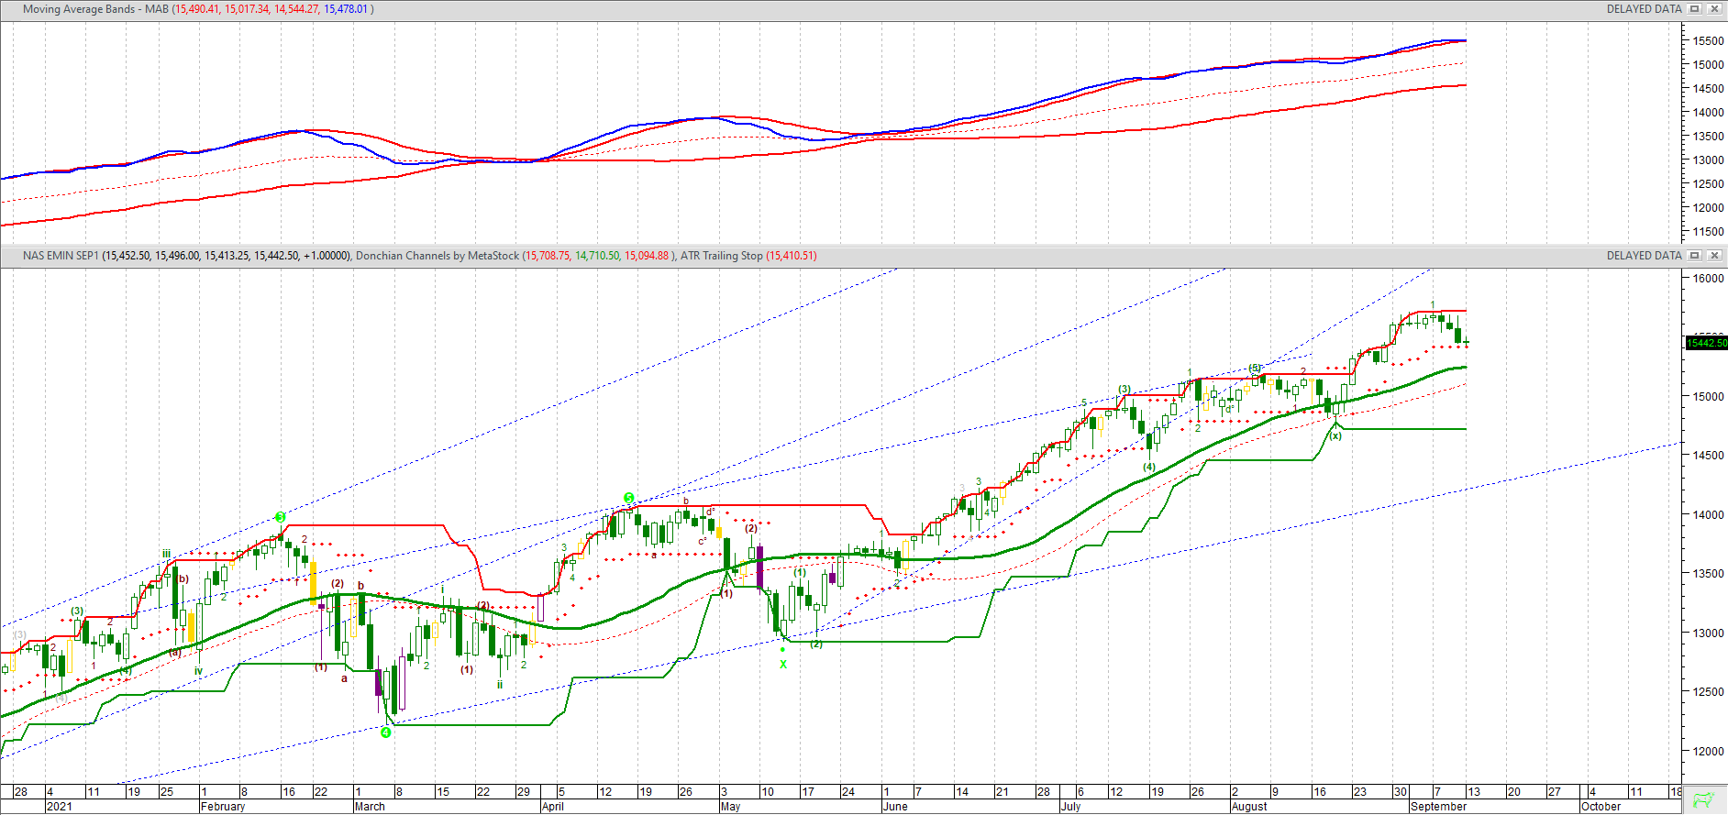Click DELAYED DATA in the top pane header
This screenshot has width=1728, height=815.
[1644, 9]
